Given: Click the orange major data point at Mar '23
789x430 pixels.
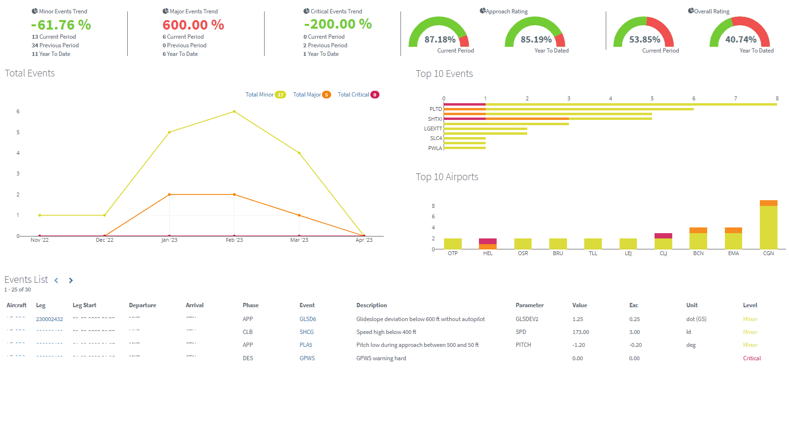Looking at the screenshot, I should (299, 215).
